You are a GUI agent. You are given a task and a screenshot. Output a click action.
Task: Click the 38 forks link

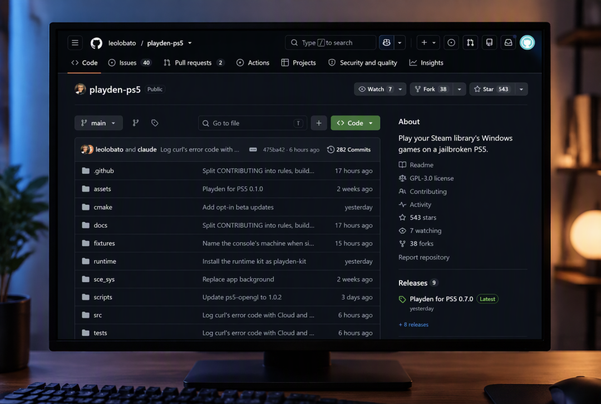coord(421,243)
